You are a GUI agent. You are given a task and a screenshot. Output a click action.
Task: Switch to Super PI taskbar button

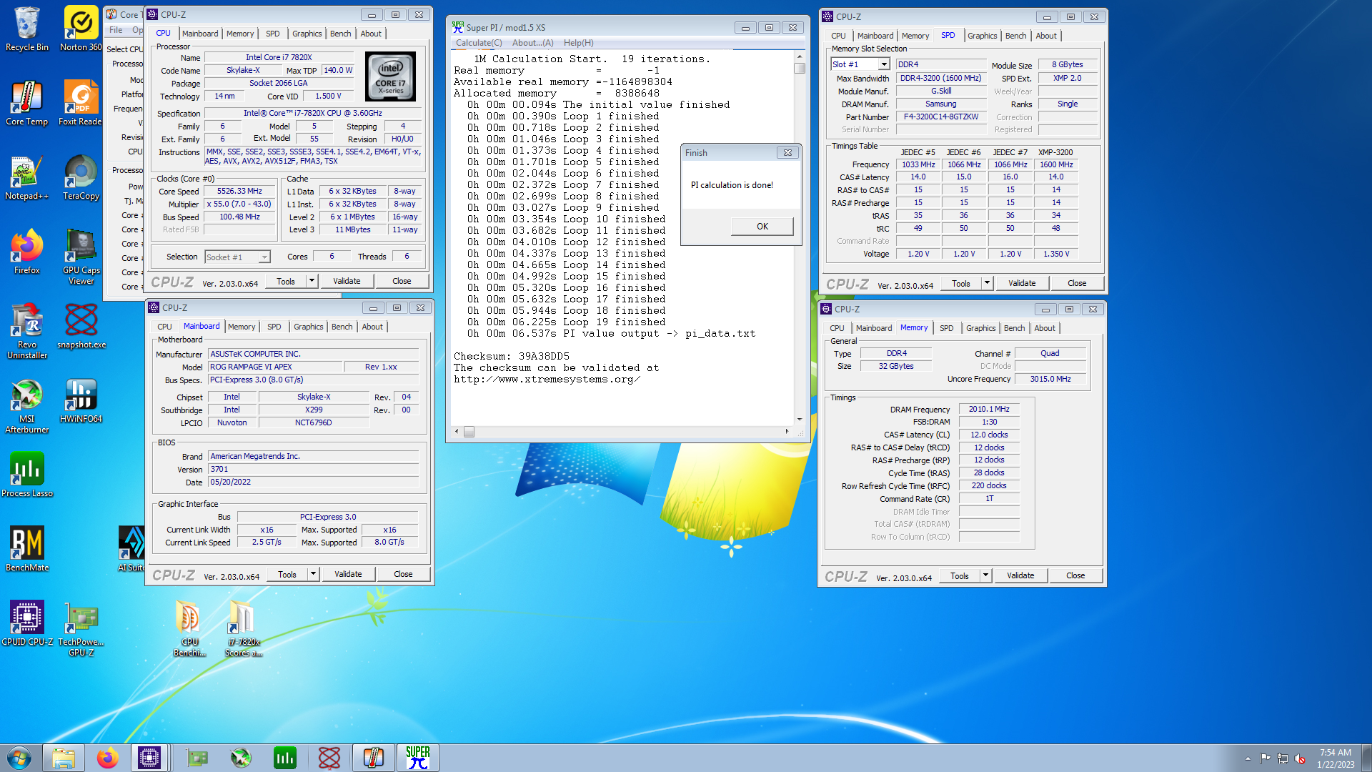pyautogui.click(x=417, y=758)
